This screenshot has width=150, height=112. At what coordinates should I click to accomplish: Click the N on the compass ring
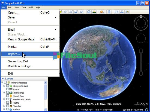(x=141, y=17)
